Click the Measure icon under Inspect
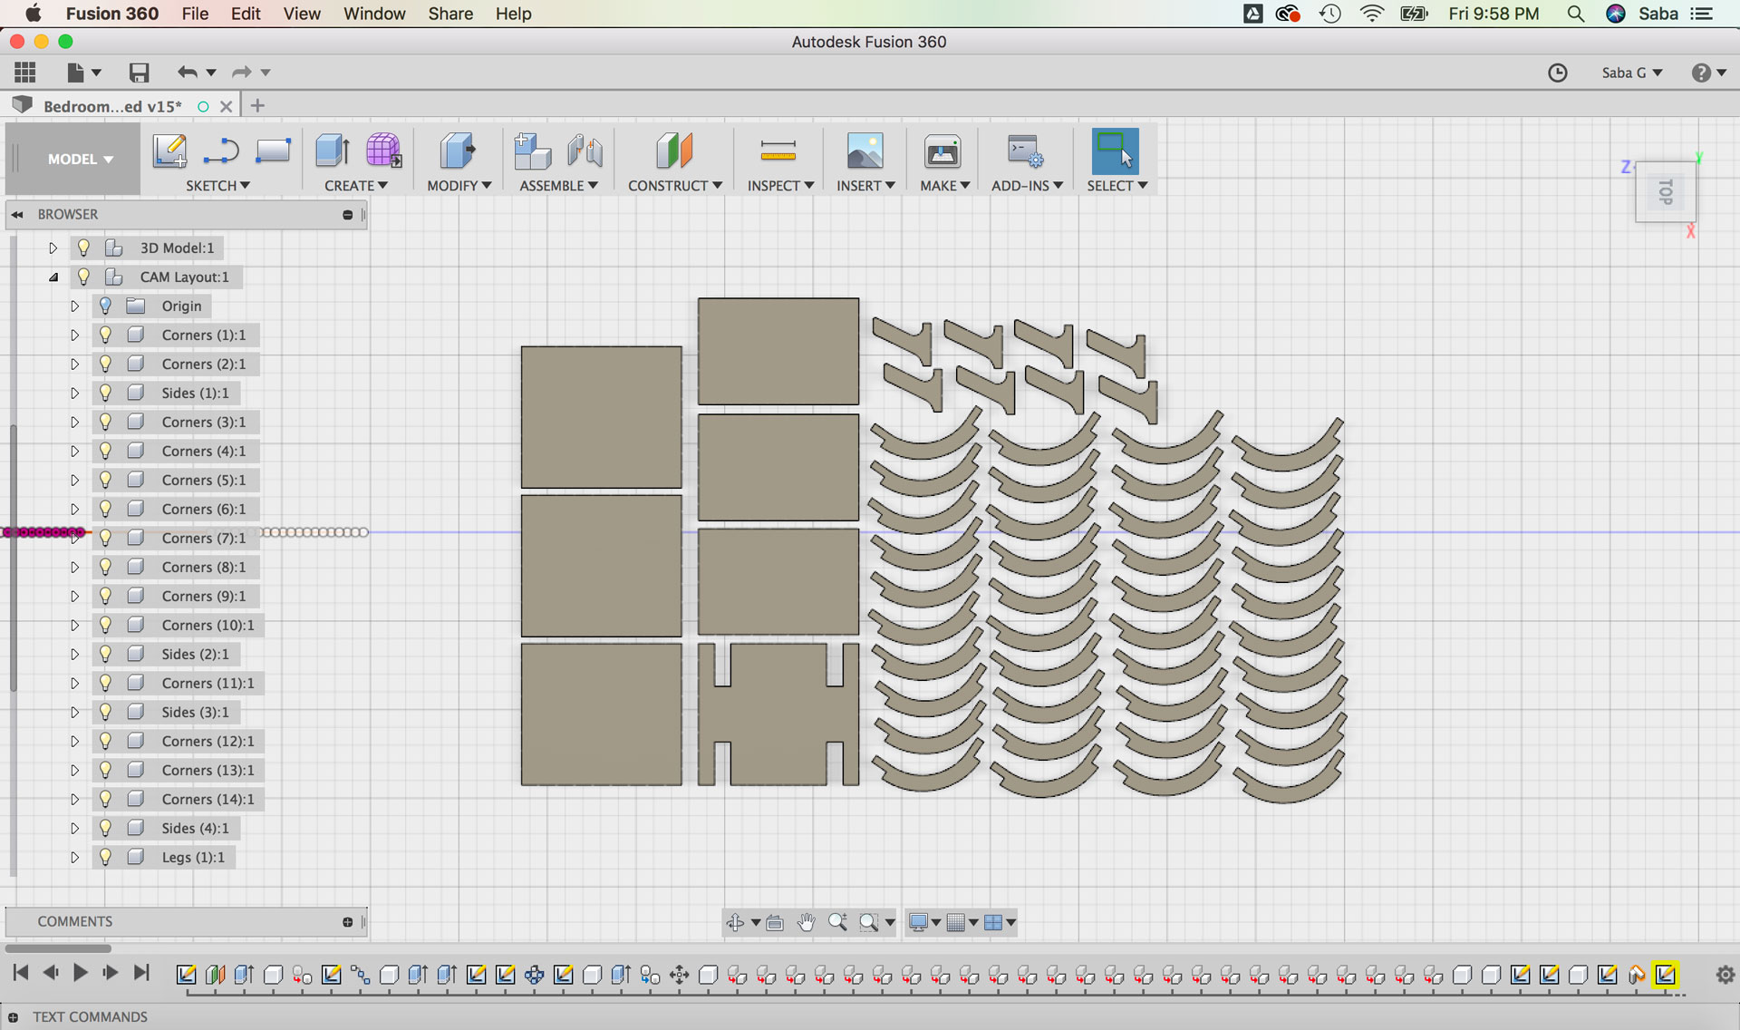The height and width of the screenshot is (1030, 1740). coord(778,151)
